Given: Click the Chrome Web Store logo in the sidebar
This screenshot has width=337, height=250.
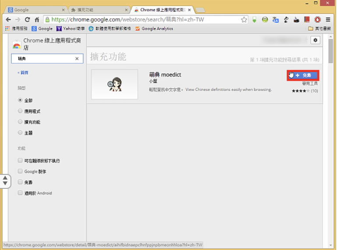Looking at the screenshot, I should (17, 45).
